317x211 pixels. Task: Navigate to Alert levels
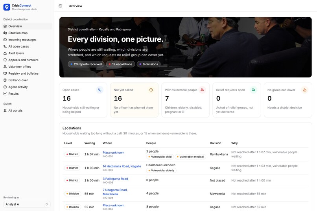point(27,53)
